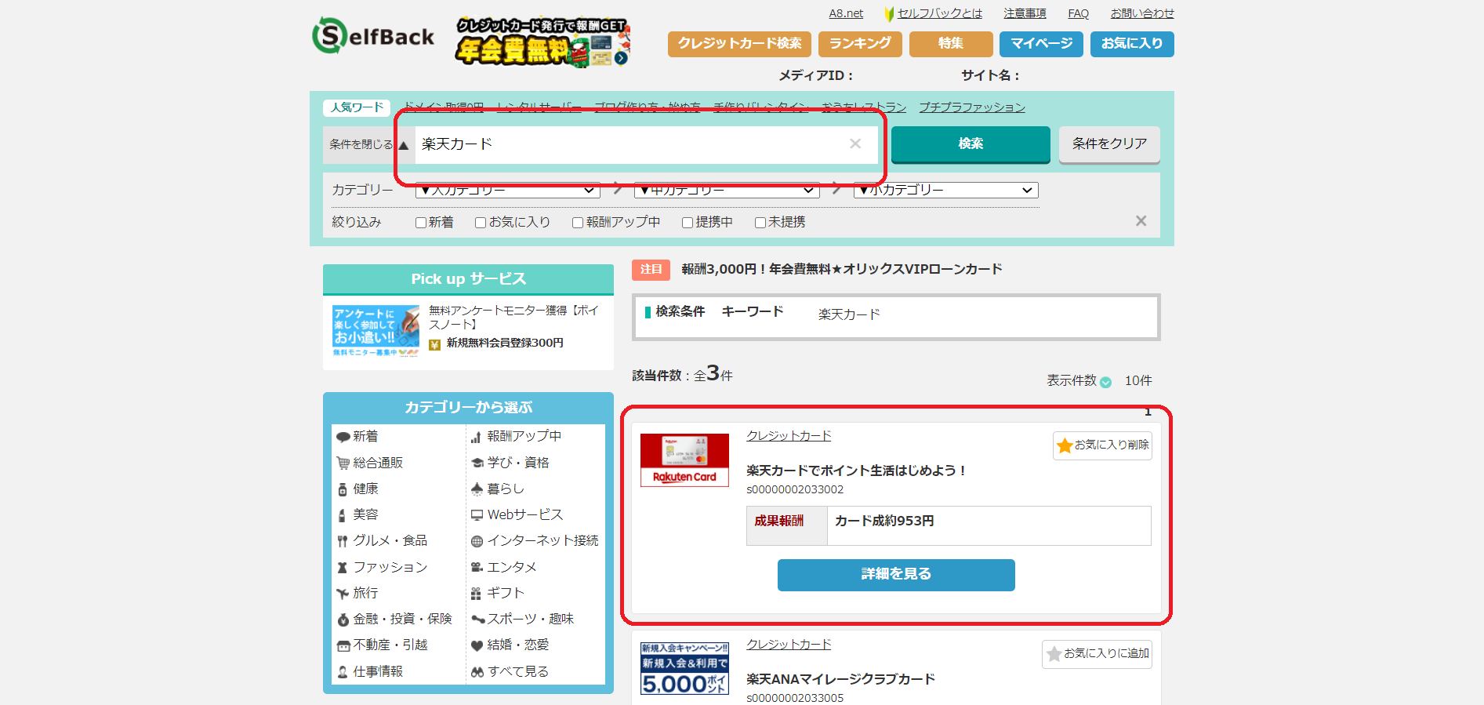Click the 旅行 airplane icon
1484x705 pixels.
coord(343,594)
